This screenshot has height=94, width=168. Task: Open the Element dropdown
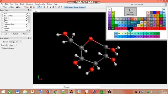[x=15, y=42]
